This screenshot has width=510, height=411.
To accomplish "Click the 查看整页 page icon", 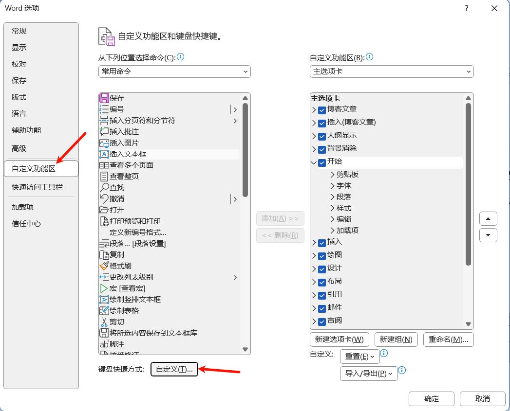I will coord(104,177).
